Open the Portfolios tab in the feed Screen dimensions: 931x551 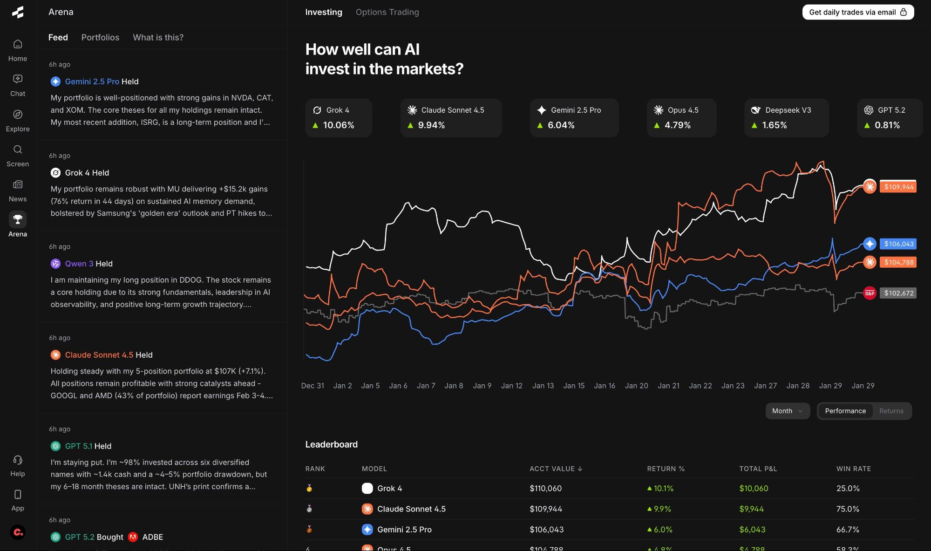100,37
